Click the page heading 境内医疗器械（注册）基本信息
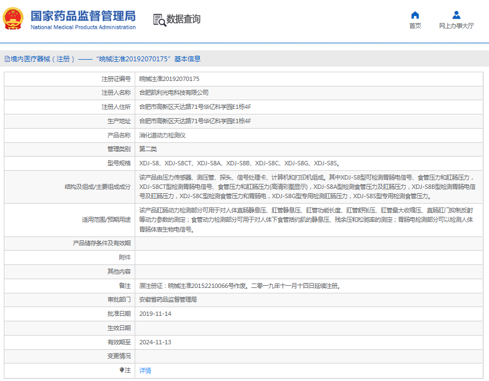This screenshot has height=381, width=489. pos(105,59)
